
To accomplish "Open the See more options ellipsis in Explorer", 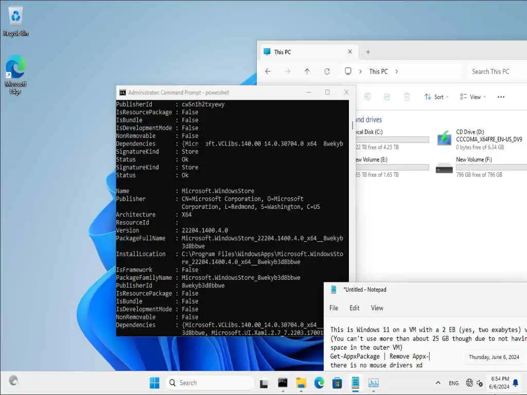I will [x=501, y=97].
